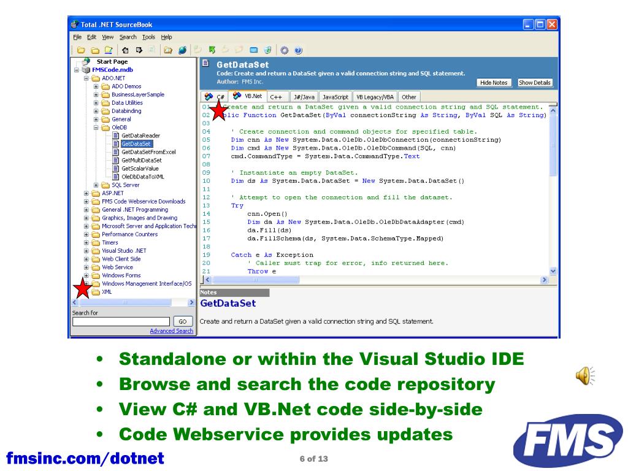
Task: Select the GetDataSetFromExcel tree item
Action: click(x=148, y=152)
